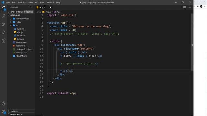
Task: Click the editor vertical scrollbar
Action: tap(192, 42)
